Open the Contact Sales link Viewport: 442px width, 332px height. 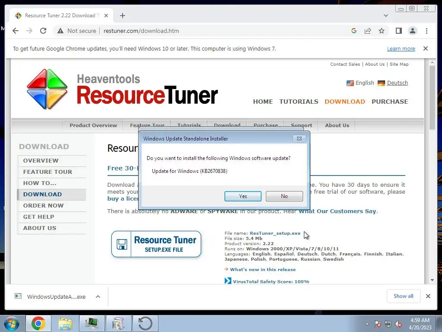tap(345, 64)
